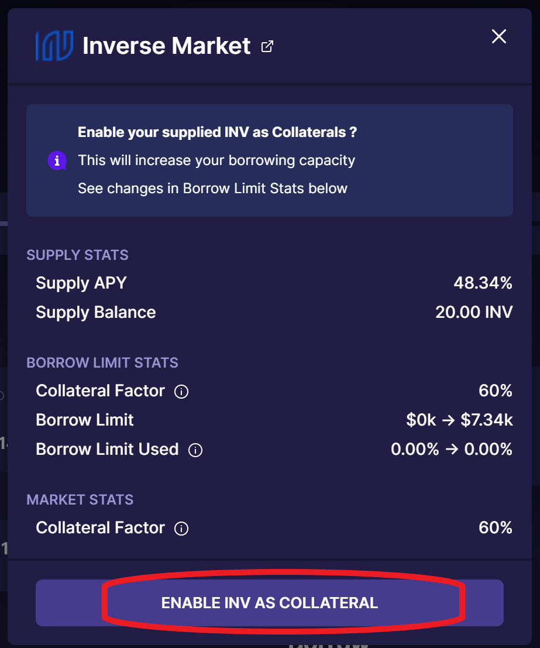
Task: Click the Borrow Limit $0k to $7.34k value
Action: pyautogui.click(x=459, y=420)
